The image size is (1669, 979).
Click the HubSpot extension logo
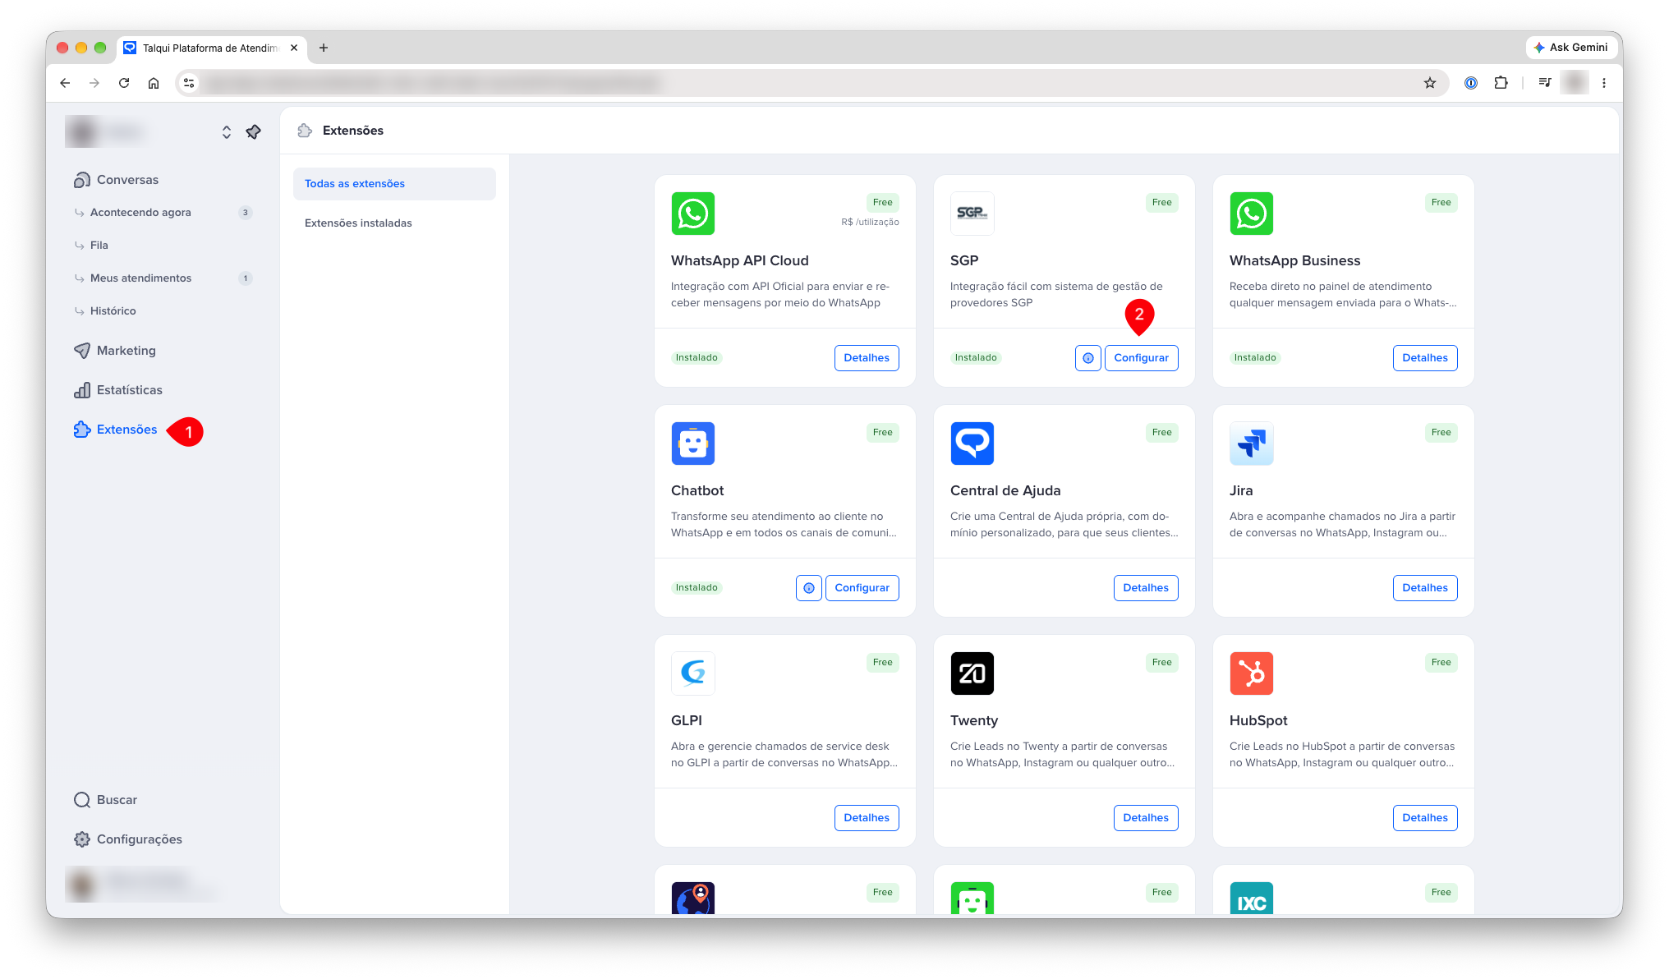1251,673
